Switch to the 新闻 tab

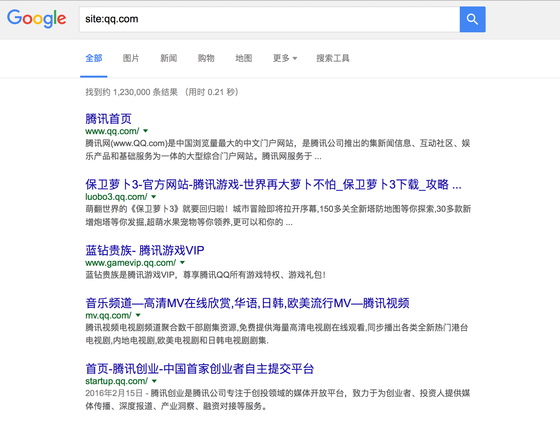[168, 59]
